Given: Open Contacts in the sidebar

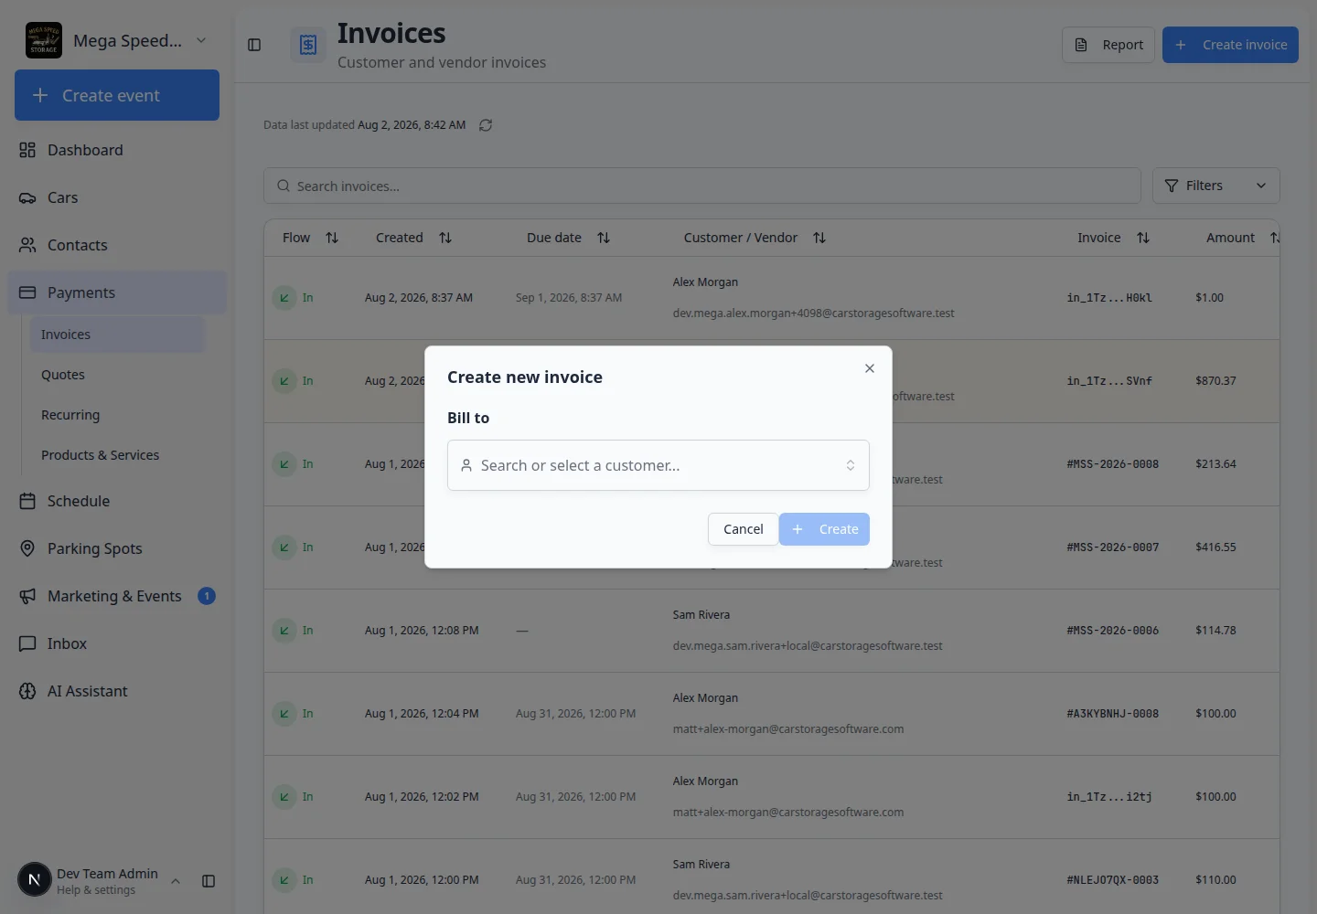Looking at the screenshot, I should pos(117,245).
